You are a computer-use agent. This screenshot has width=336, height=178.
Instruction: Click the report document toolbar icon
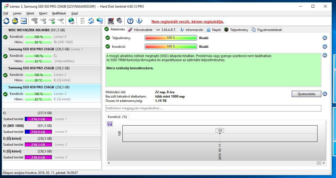82,21
